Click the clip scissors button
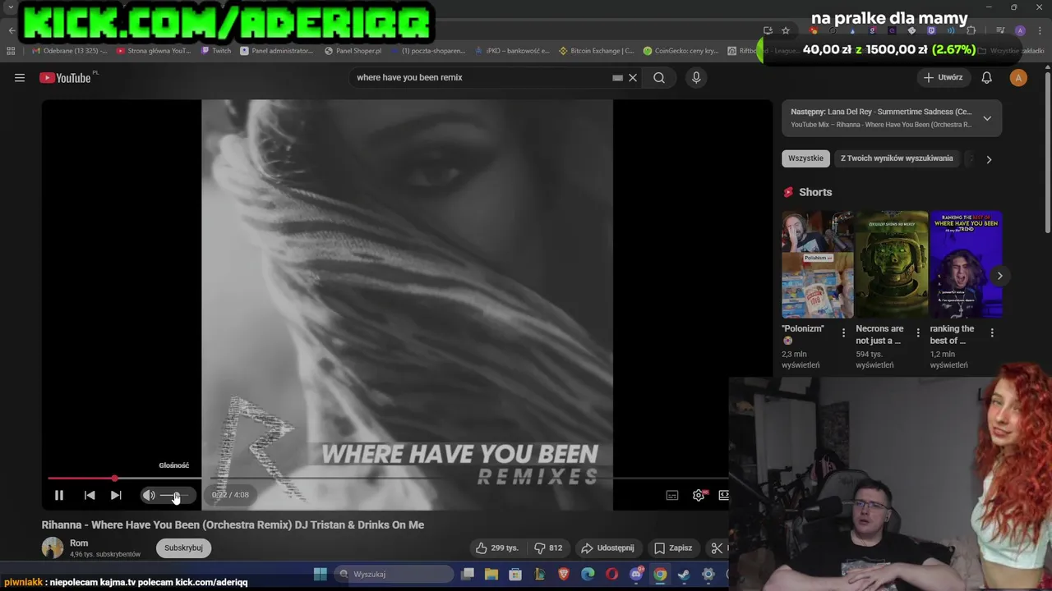 [x=717, y=547]
